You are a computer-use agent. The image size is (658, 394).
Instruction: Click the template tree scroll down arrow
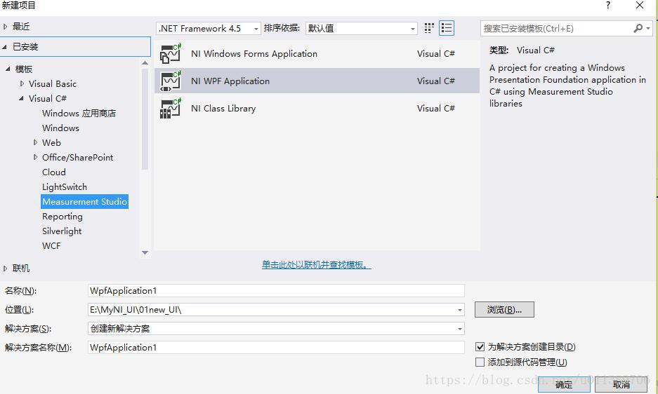(145, 252)
